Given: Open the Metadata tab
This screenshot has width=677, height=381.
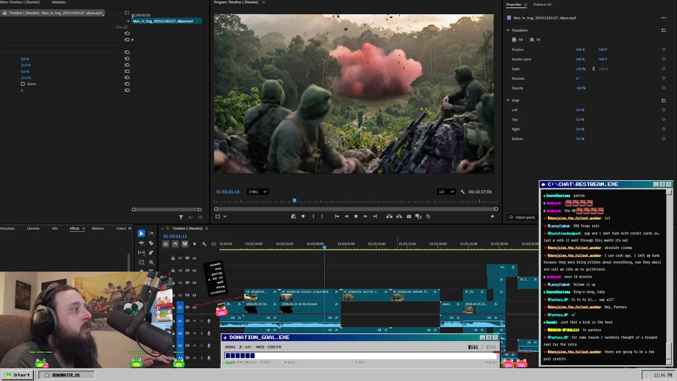Looking at the screenshot, I should tap(59, 2).
